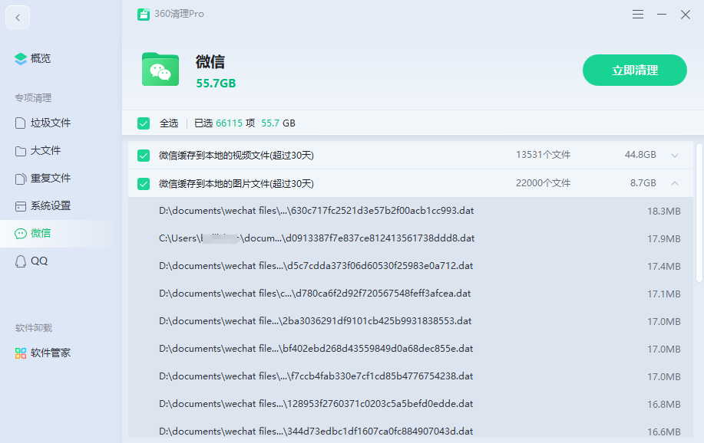Click the 系统设置 window icon
The height and width of the screenshot is (443, 704).
click(x=20, y=206)
